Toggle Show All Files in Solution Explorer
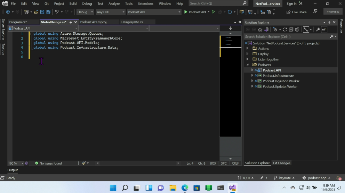The height and width of the screenshot is (193, 345). [x=297, y=30]
